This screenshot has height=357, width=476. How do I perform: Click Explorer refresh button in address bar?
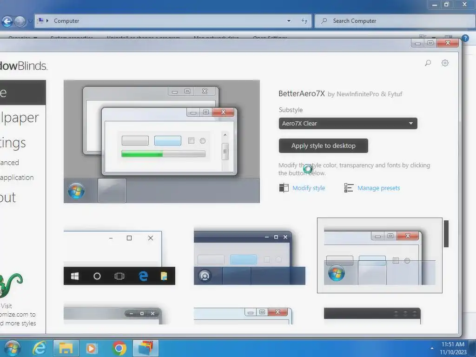[x=304, y=21]
